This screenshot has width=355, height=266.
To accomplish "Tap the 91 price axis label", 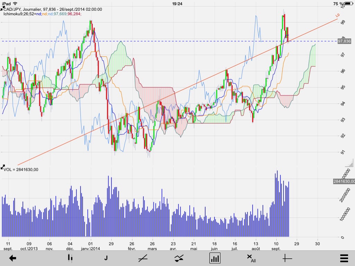I will 343,152.
